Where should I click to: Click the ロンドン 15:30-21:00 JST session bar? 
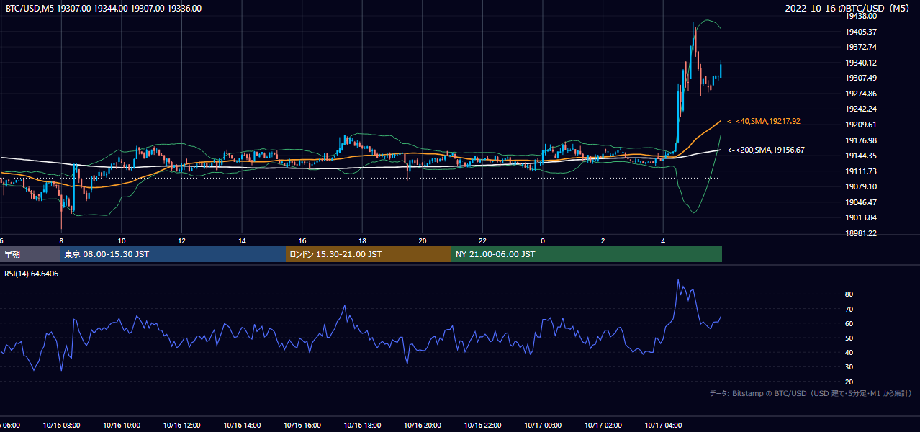click(x=369, y=254)
